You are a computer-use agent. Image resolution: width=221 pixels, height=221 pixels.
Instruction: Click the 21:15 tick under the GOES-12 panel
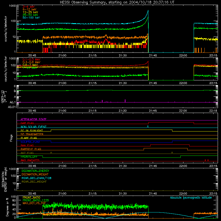pyautogui.click(x=93, y=111)
